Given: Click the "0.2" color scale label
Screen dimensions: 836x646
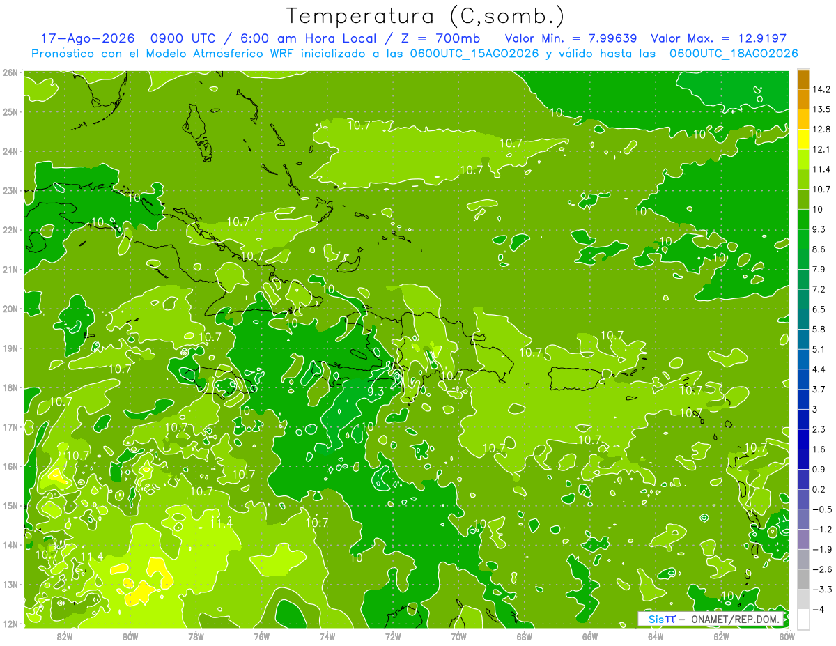Looking at the screenshot, I should pyautogui.click(x=819, y=489).
